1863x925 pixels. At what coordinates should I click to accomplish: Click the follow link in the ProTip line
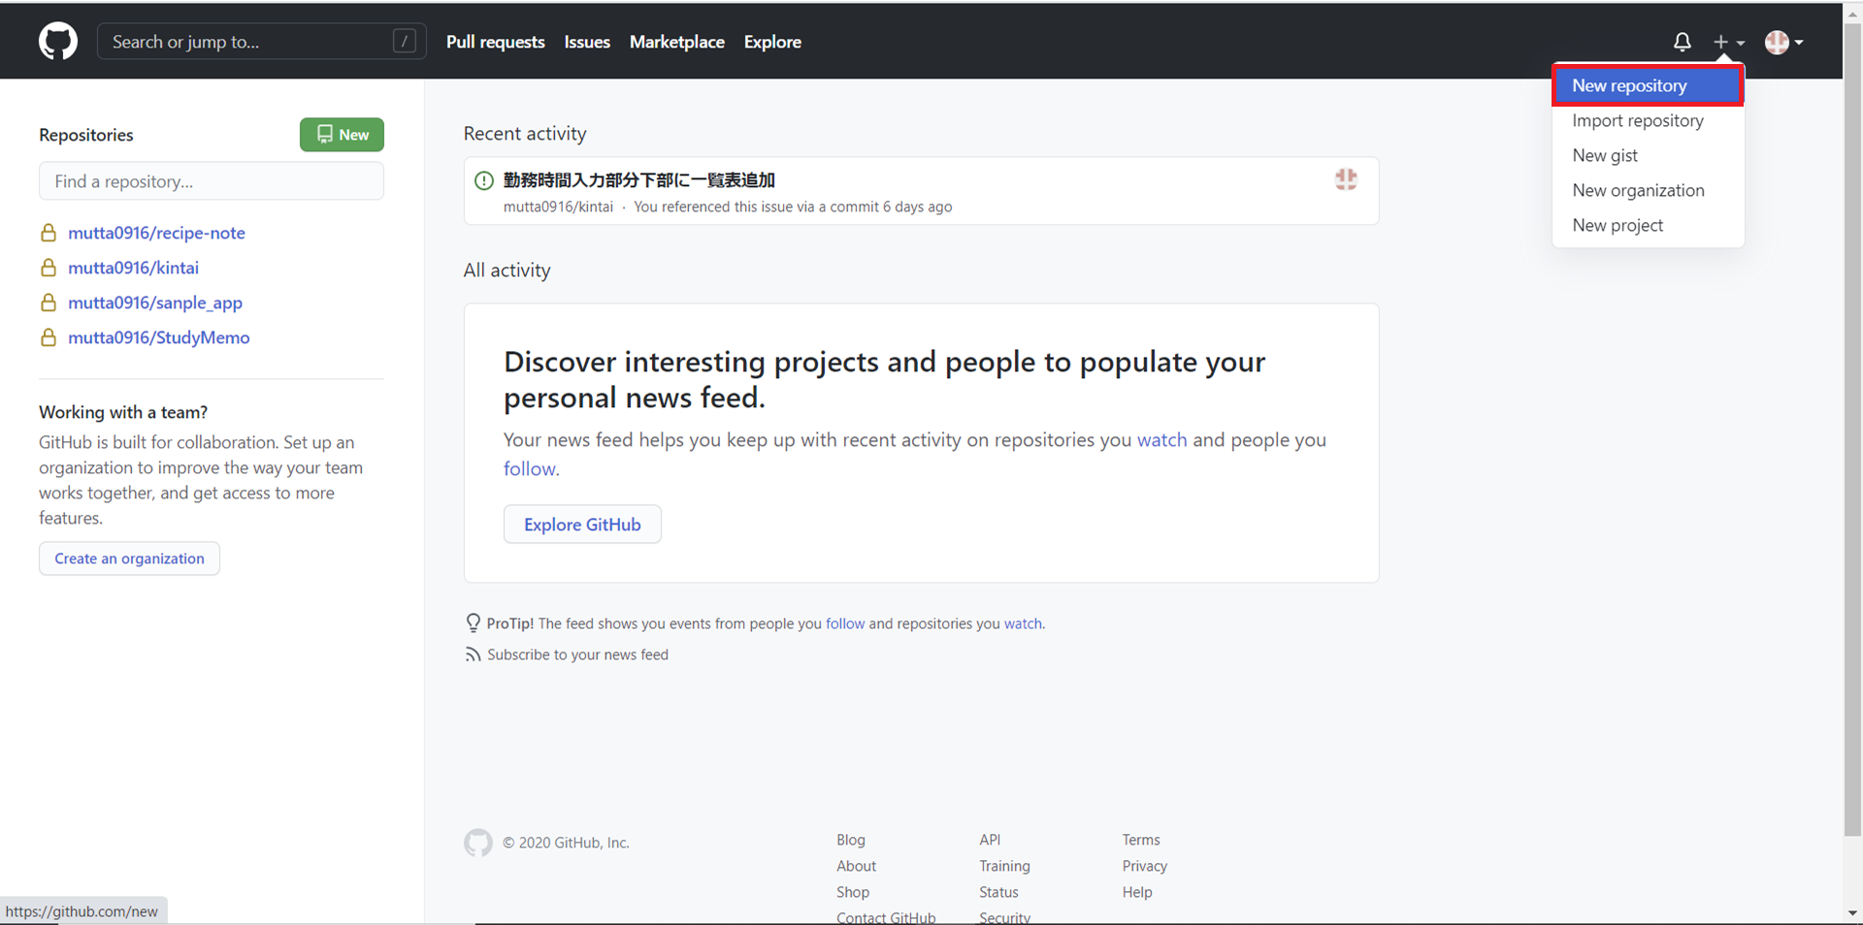click(x=845, y=623)
